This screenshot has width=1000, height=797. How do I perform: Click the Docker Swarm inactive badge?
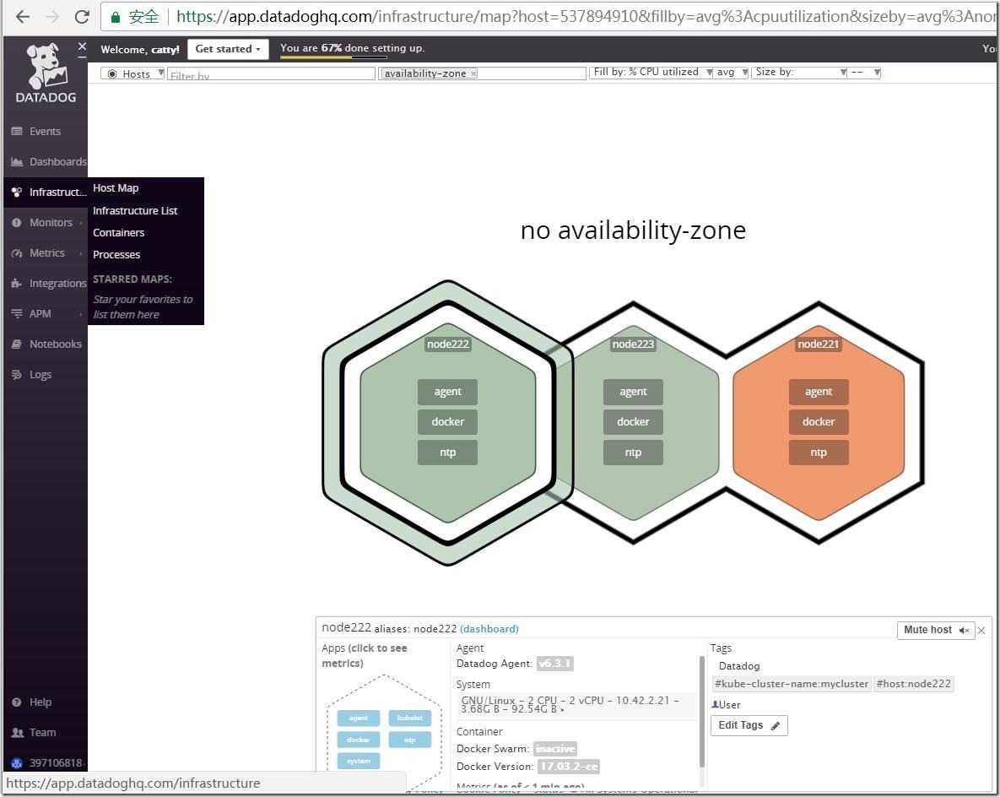pos(554,749)
